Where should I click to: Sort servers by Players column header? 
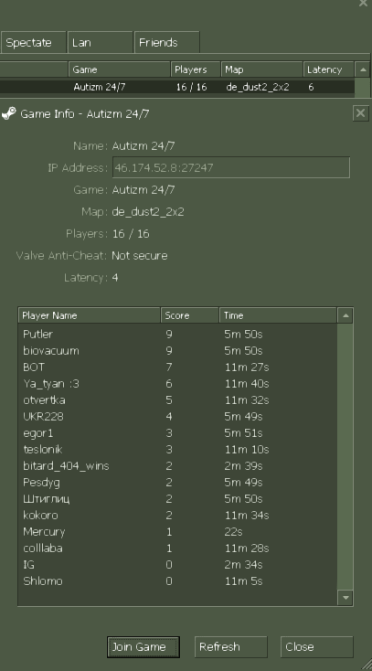(197, 69)
